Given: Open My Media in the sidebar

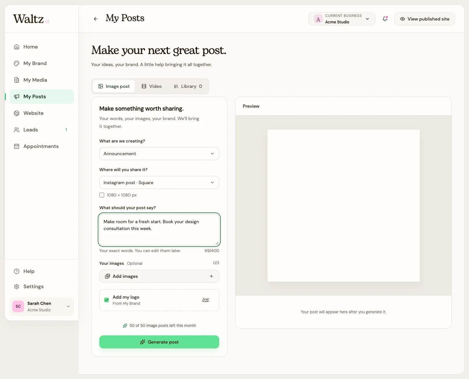Looking at the screenshot, I should click(42, 80).
